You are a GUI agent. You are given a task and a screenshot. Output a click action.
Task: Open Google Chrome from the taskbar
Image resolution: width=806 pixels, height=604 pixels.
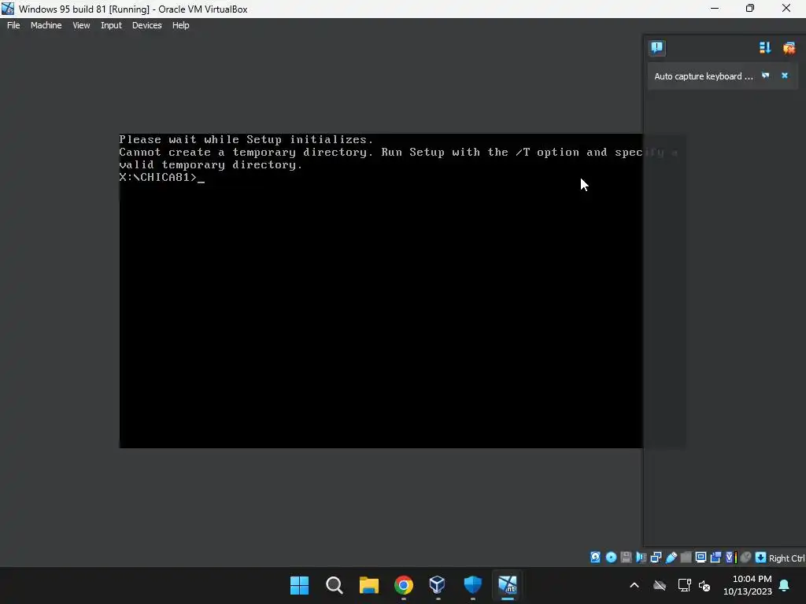404,585
